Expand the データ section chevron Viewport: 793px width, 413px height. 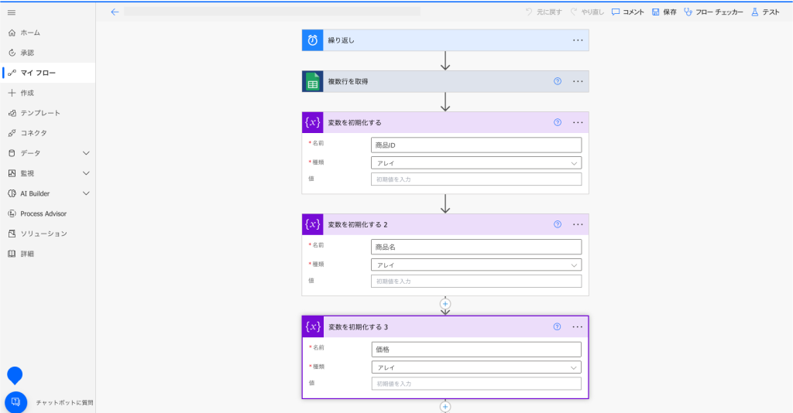pos(86,153)
